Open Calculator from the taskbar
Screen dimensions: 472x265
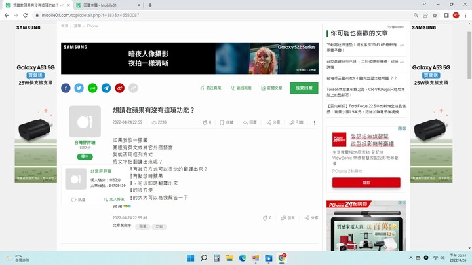(216, 258)
